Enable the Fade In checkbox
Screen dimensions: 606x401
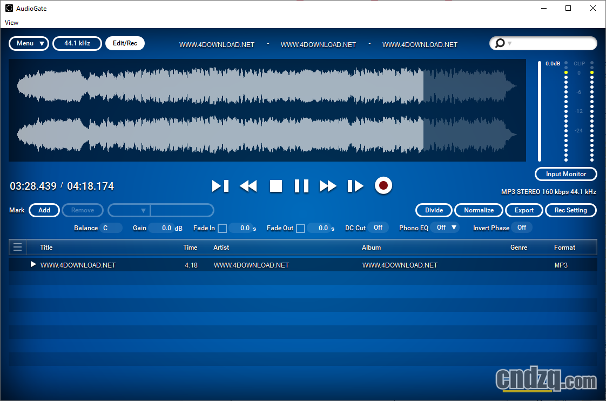(x=222, y=228)
